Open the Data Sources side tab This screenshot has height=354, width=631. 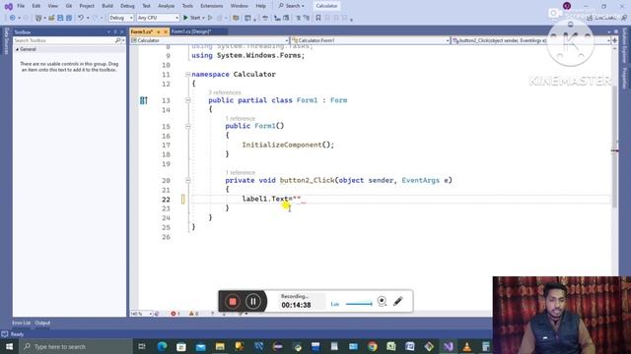click(6, 40)
